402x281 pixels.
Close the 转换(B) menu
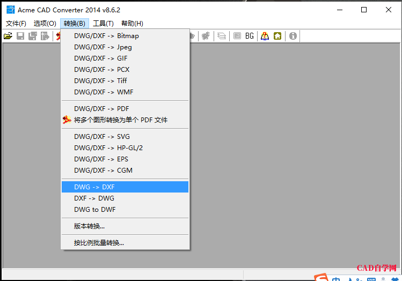pyautogui.click(x=75, y=24)
